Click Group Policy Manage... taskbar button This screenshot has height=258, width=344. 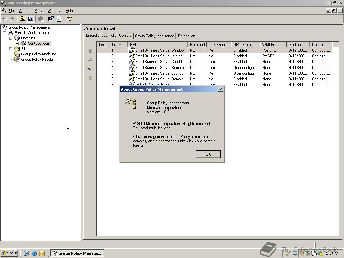(x=77, y=253)
